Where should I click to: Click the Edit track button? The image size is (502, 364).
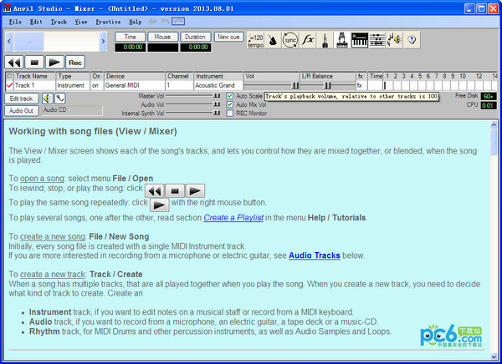point(22,99)
